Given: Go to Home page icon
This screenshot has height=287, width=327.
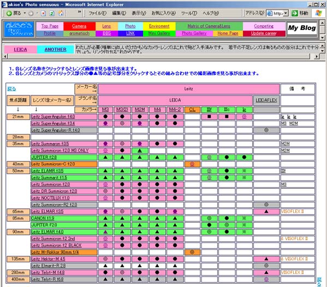Looking at the screenshot, I should 61,13.
